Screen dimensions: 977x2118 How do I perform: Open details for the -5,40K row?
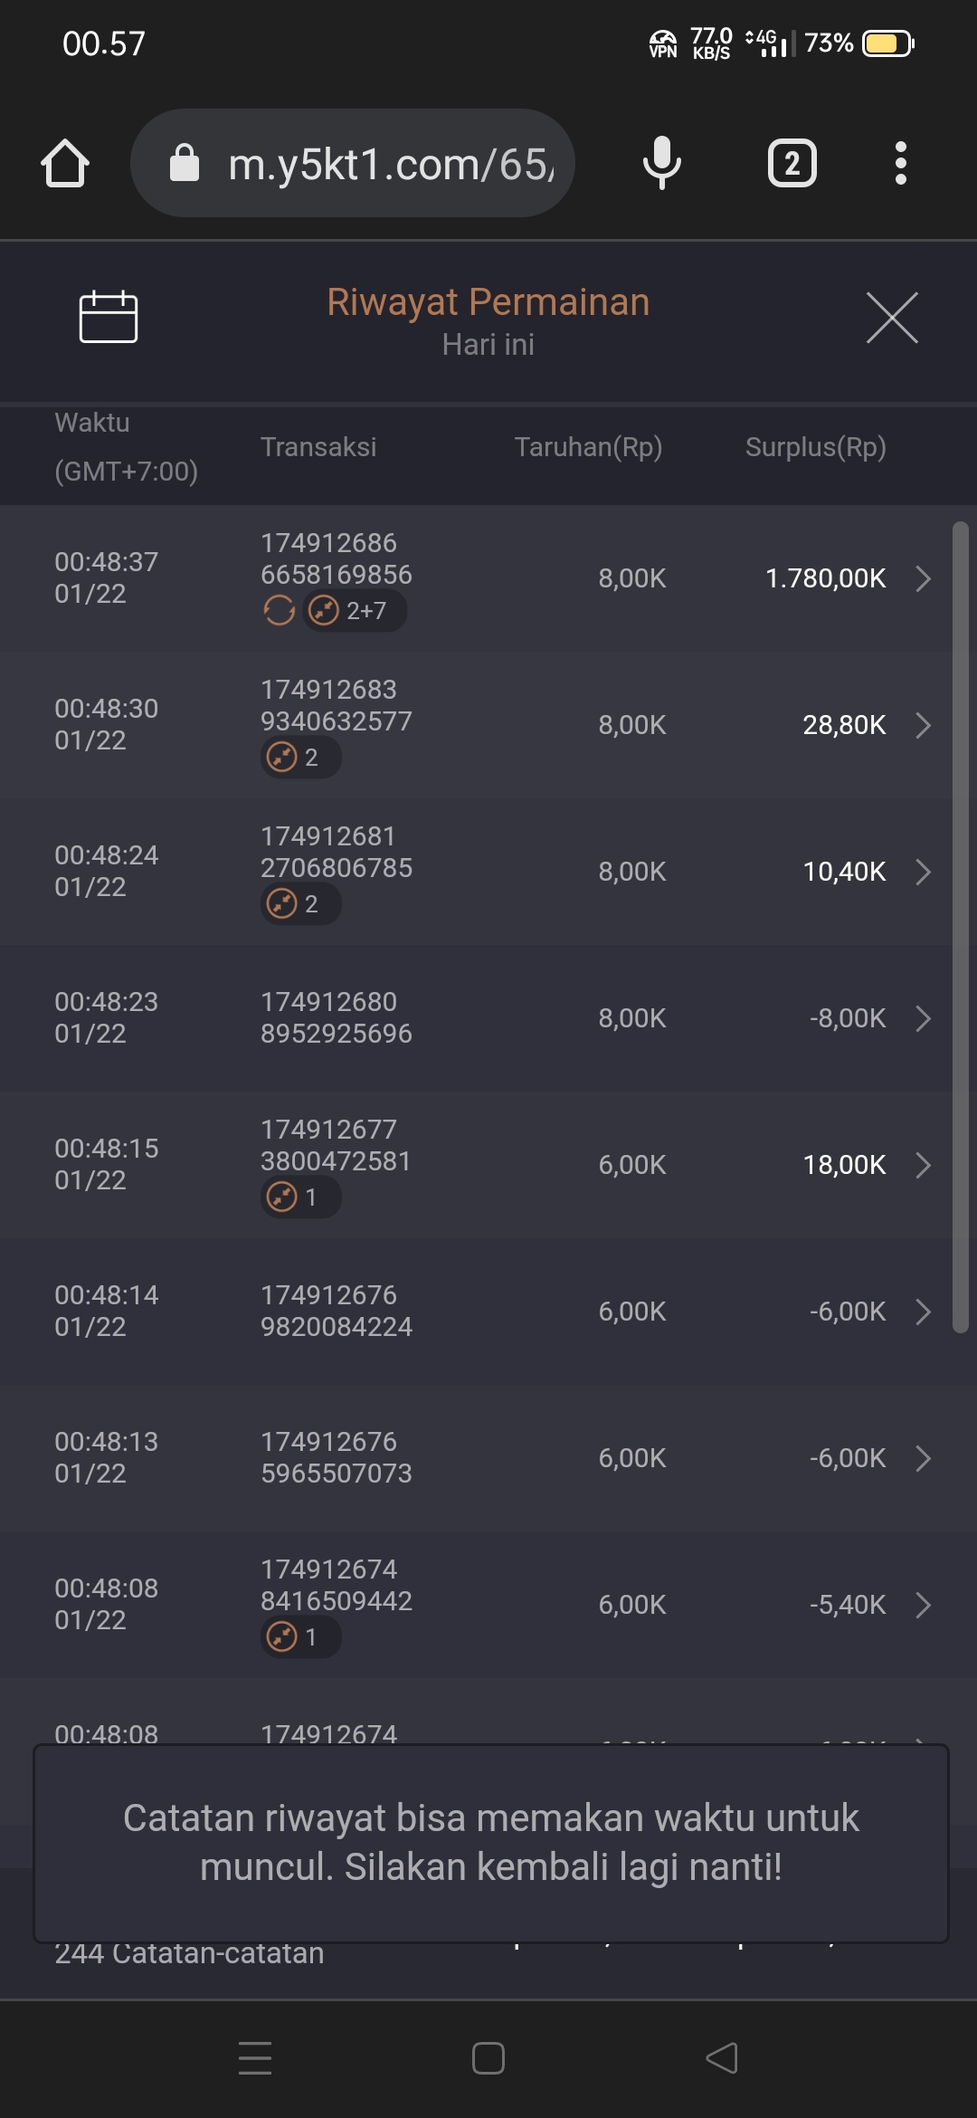click(923, 1605)
